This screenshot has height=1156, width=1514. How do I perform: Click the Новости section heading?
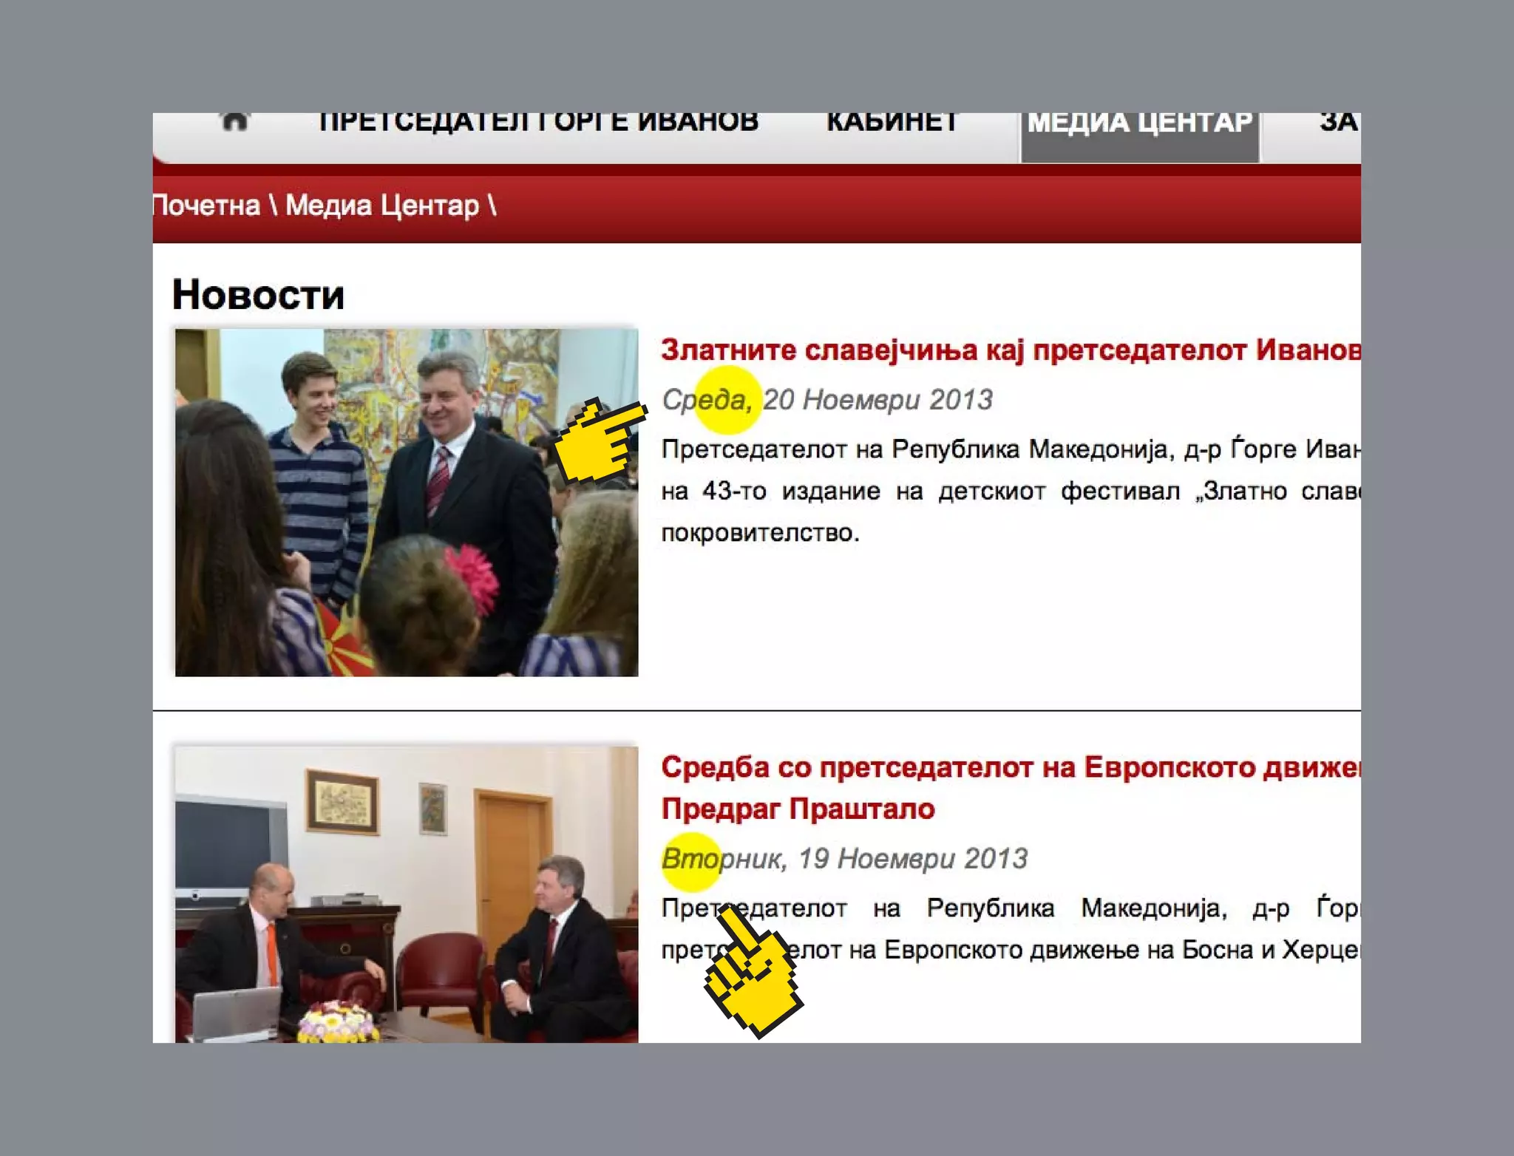tap(258, 296)
